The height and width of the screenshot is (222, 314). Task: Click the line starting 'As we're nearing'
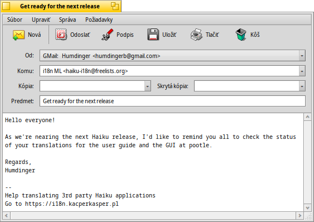tap(151, 137)
